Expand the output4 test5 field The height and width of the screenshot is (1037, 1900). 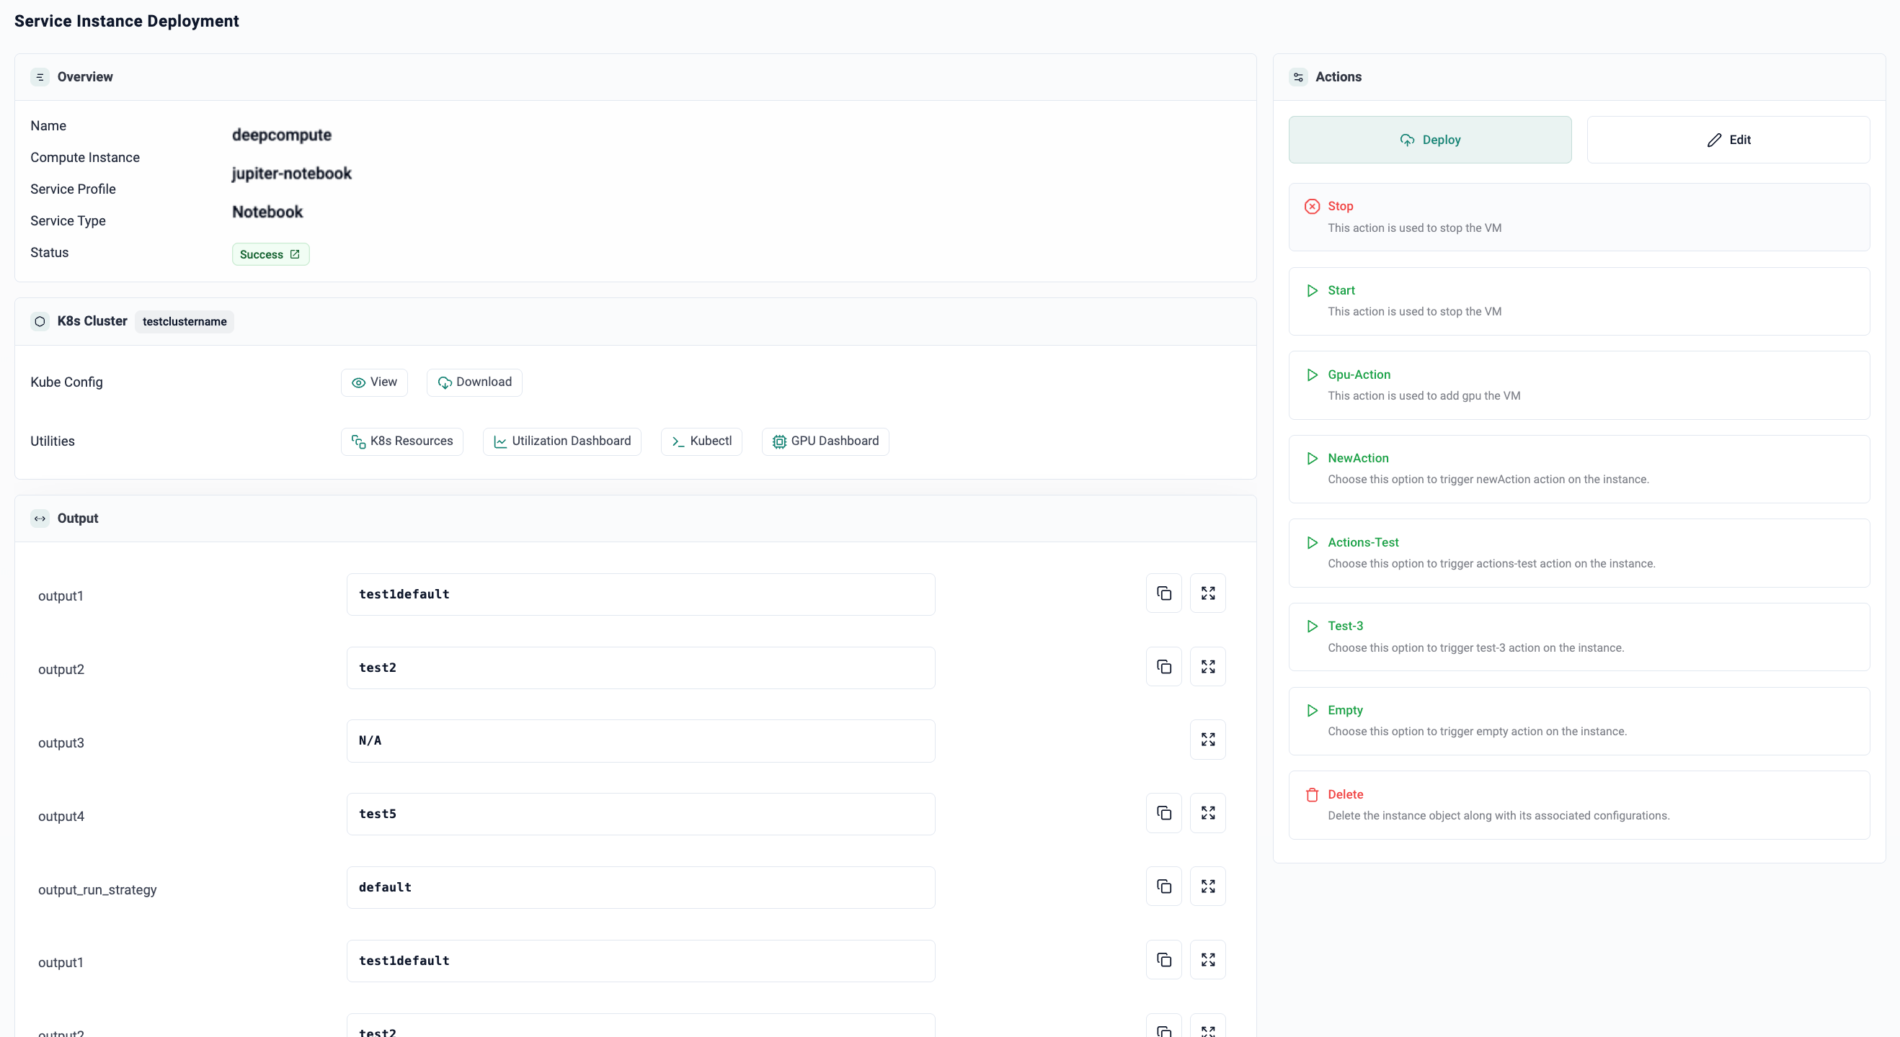click(x=1207, y=813)
